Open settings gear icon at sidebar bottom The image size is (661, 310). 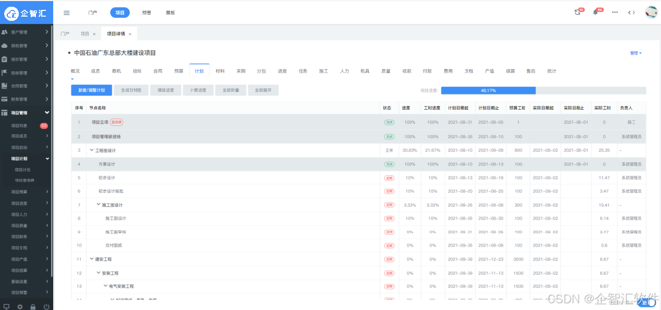pos(20,306)
